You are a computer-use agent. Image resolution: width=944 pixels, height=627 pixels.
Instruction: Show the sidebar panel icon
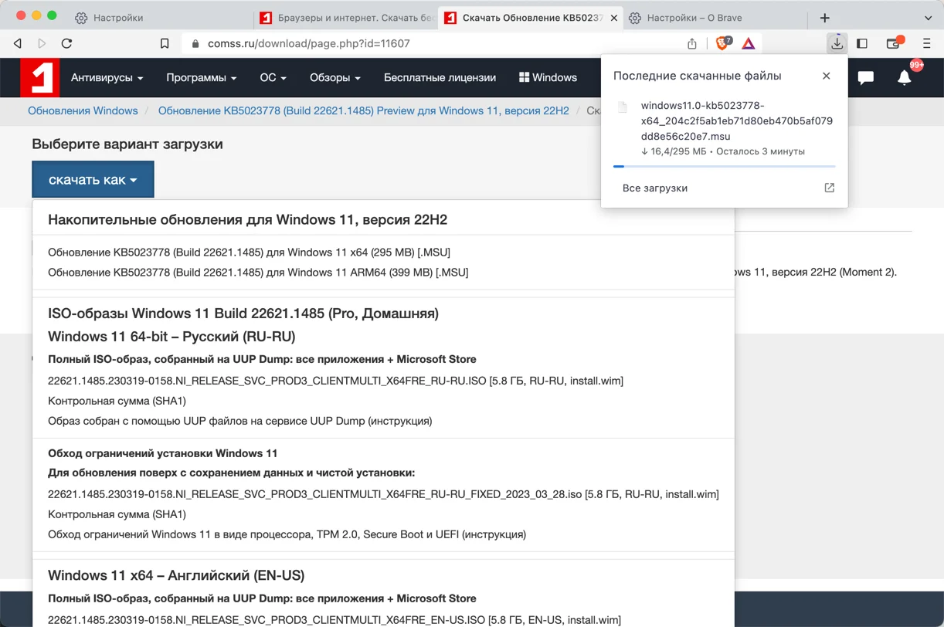pos(862,44)
